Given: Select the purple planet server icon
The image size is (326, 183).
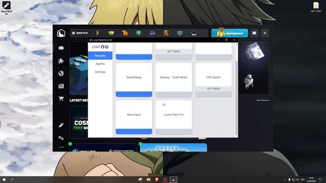Looking at the screenshot, I should (x=152, y=33).
